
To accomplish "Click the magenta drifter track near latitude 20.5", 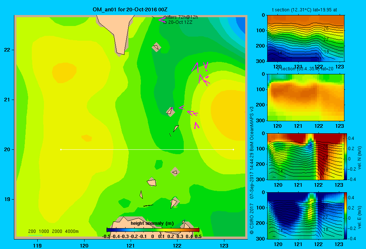I will pyautogui.click(x=197, y=126).
